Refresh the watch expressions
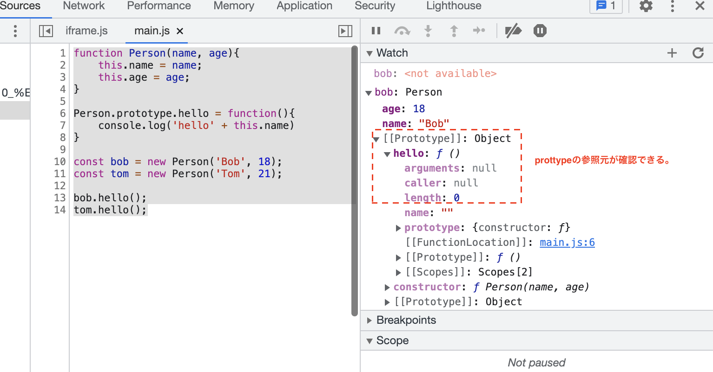Image resolution: width=713 pixels, height=372 pixels. click(698, 53)
